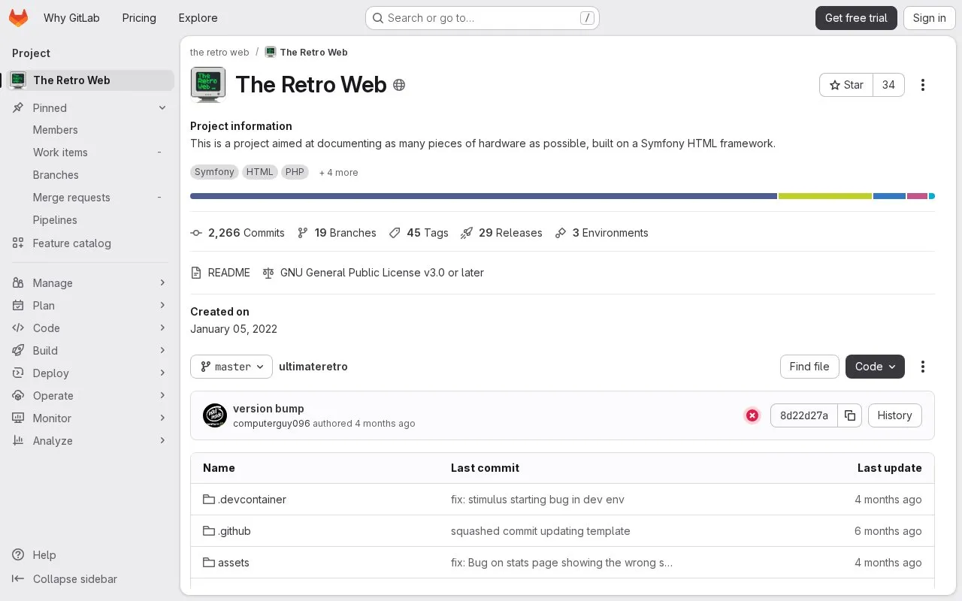Open the 2,266 Commits link
The width and height of the screenshot is (962, 601).
click(x=237, y=233)
